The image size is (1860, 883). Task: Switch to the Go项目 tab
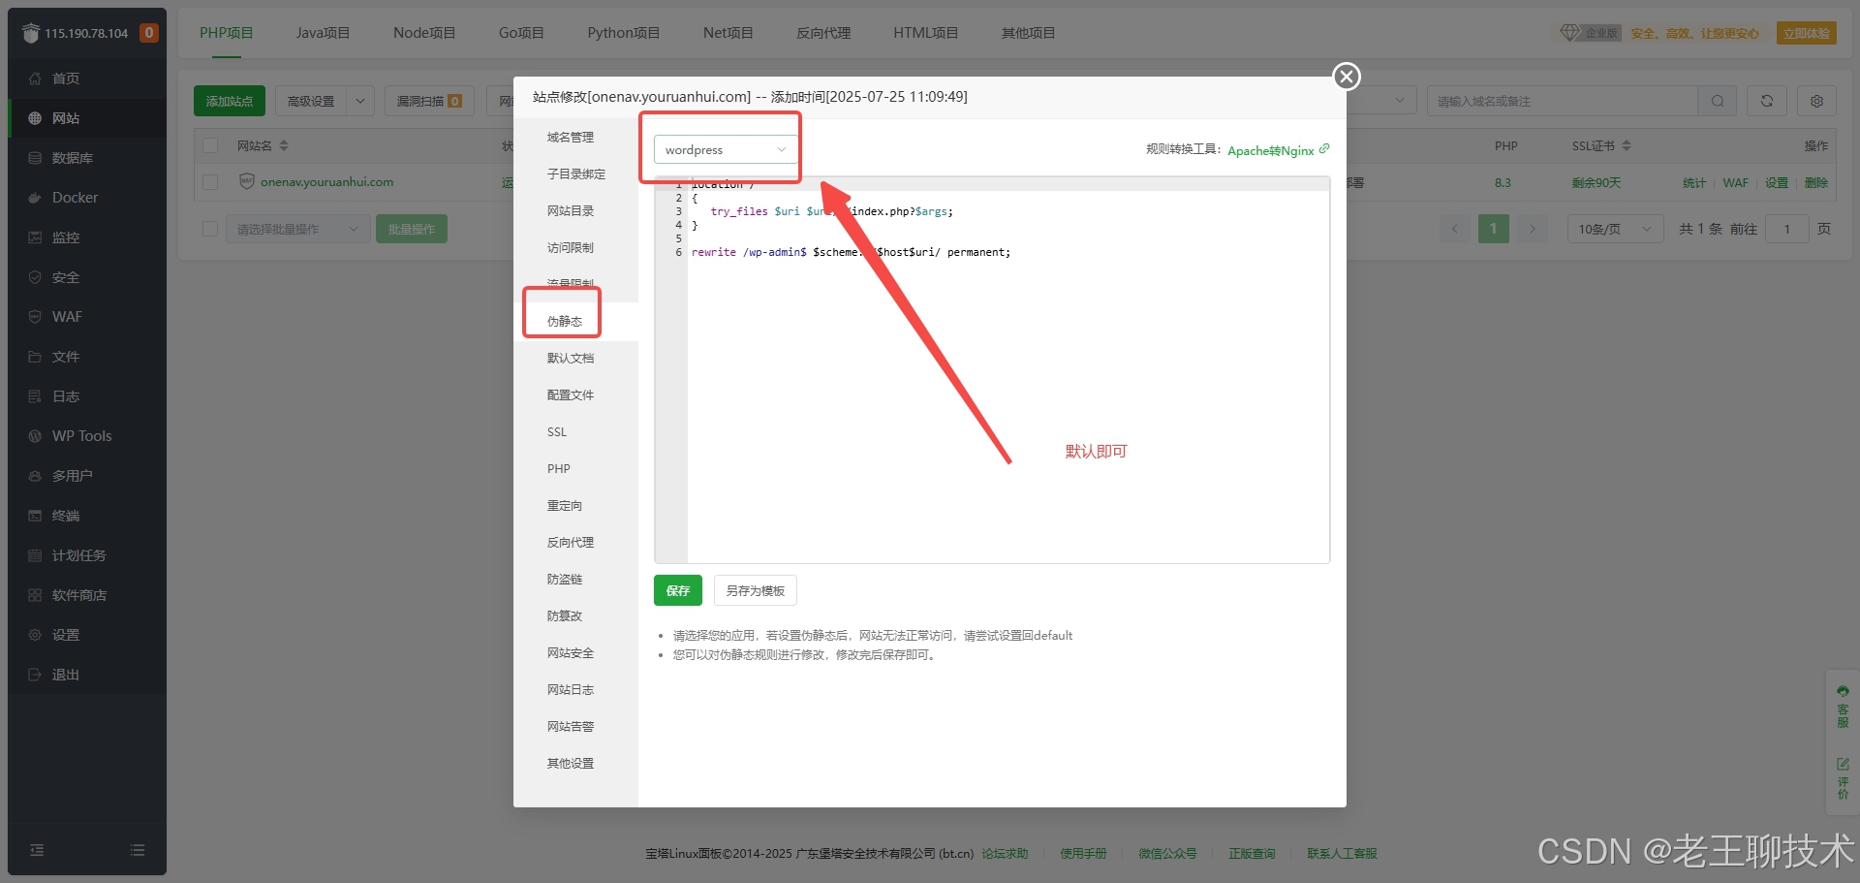tap(521, 33)
